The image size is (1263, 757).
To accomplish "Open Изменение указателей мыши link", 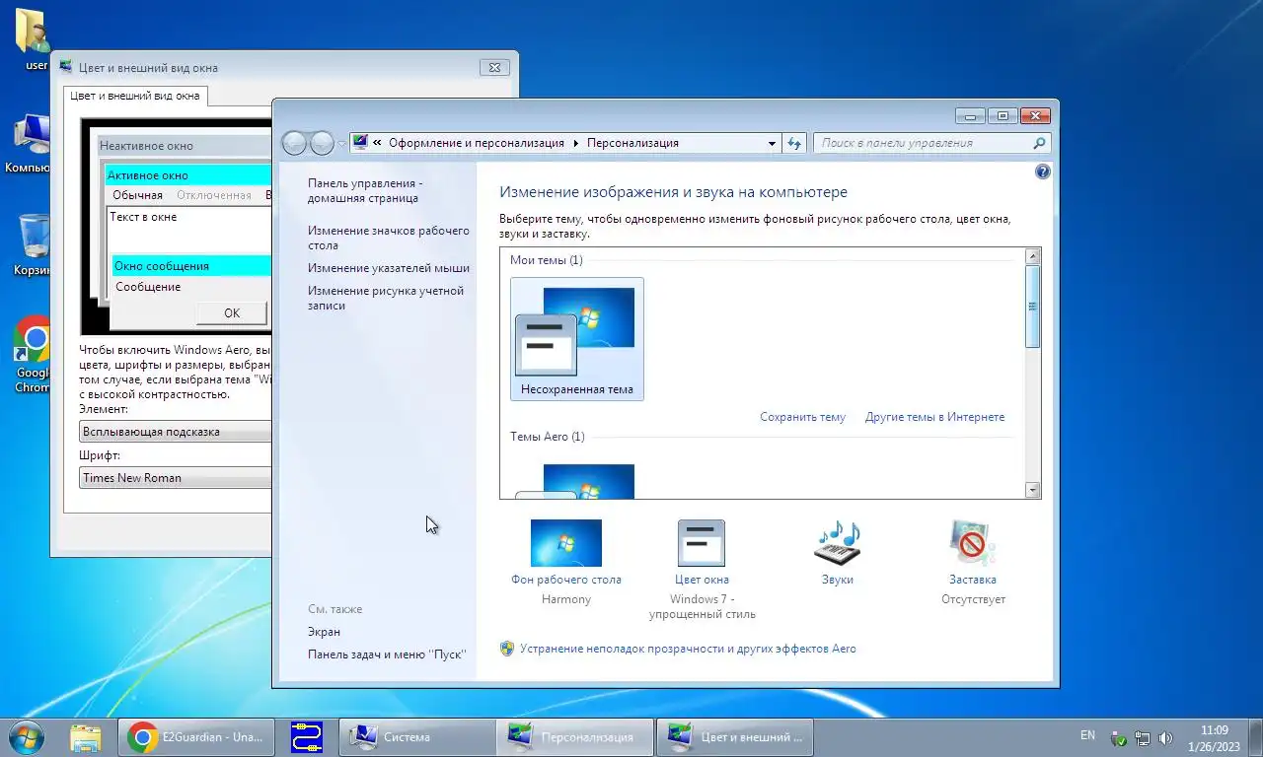I will [x=389, y=268].
